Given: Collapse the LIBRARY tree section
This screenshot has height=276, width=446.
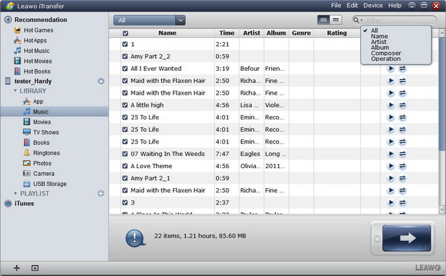Looking at the screenshot, I should coord(15,91).
